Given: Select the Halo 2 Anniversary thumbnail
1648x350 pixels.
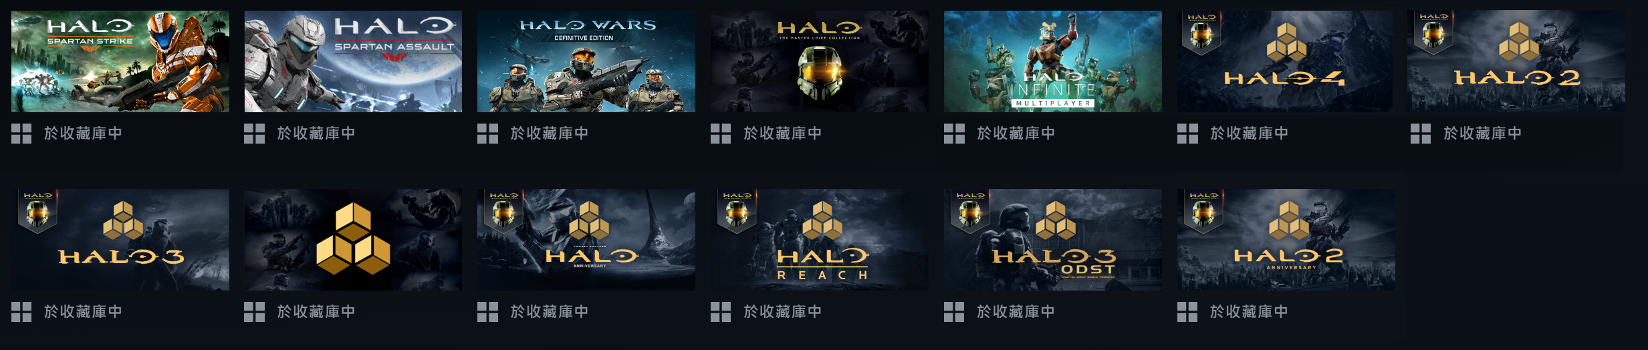Looking at the screenshot, I should [1286, 240].
